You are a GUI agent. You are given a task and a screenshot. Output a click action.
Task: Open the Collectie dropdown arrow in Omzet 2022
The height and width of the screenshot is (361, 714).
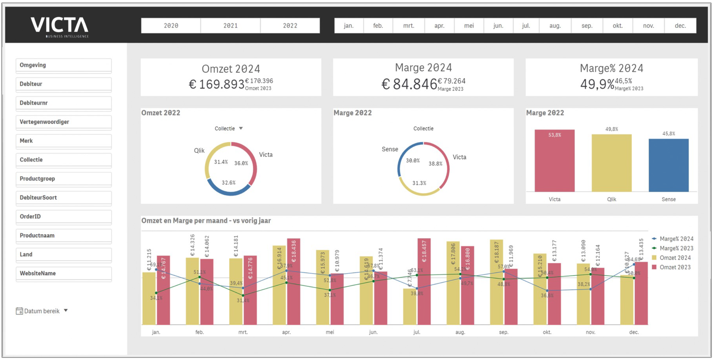point(241,128)
